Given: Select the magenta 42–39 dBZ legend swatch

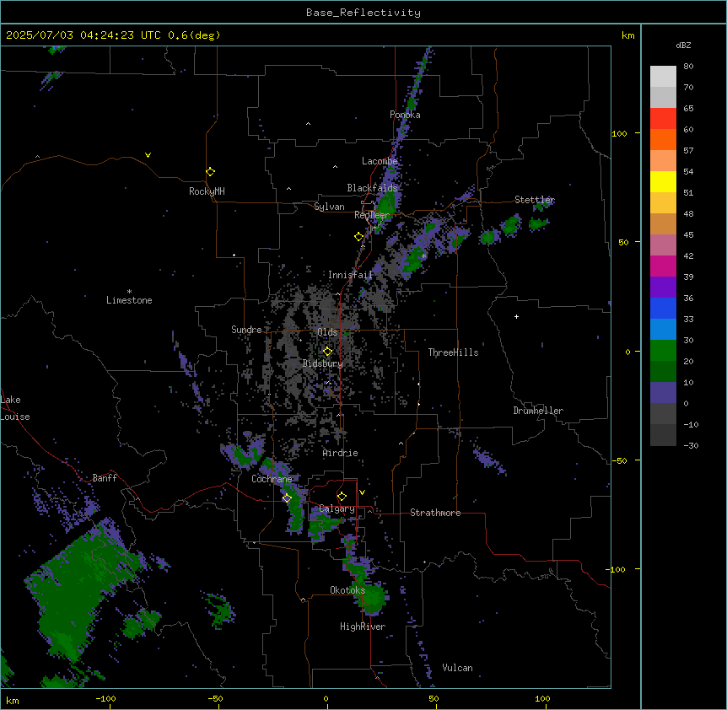Looking at the screenshot, I should (663, 266).
